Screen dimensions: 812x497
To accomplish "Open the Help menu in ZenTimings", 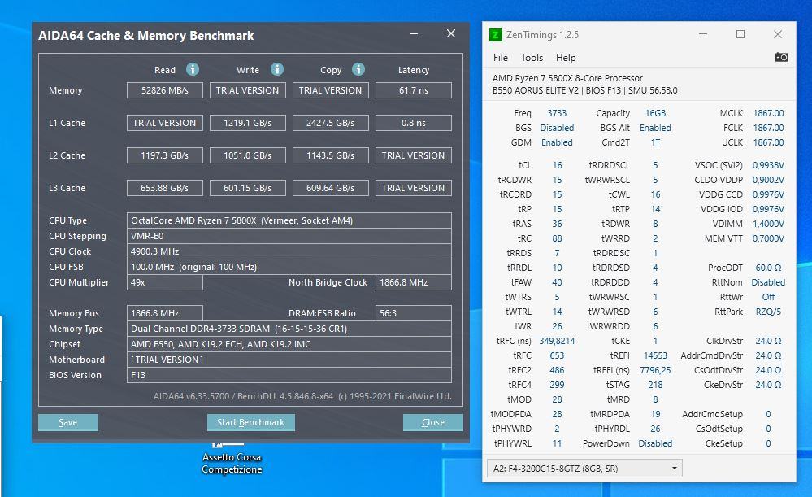I will tap(566, 58).
